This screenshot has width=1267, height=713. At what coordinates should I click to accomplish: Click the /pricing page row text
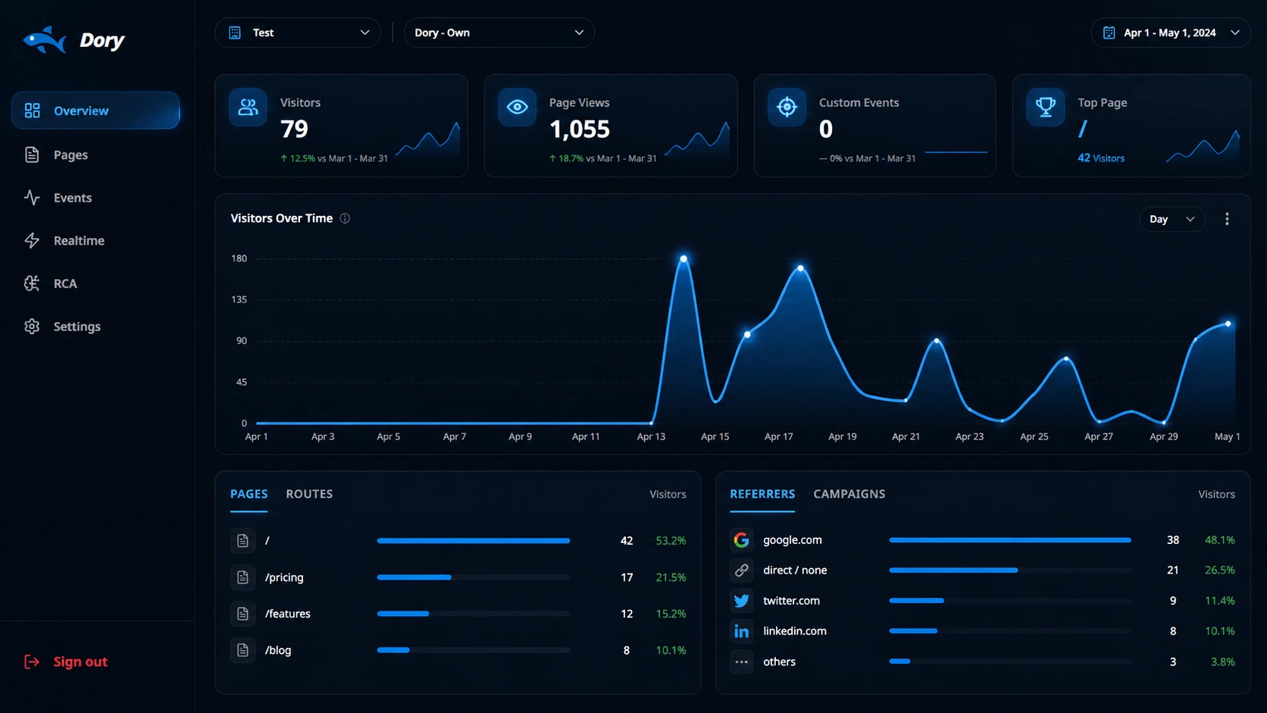click(x=284, y=577)
